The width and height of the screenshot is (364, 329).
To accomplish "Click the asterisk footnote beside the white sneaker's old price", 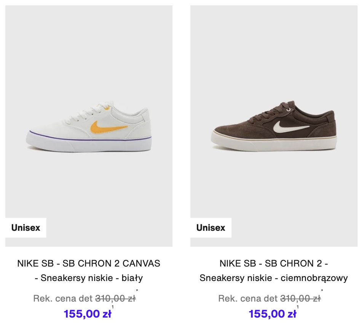I will [x=137, y=291].
